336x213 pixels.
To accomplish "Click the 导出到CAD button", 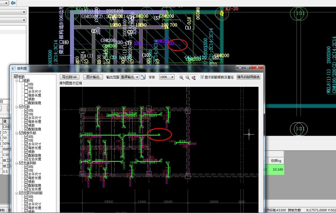I will (x=69, y=77).
